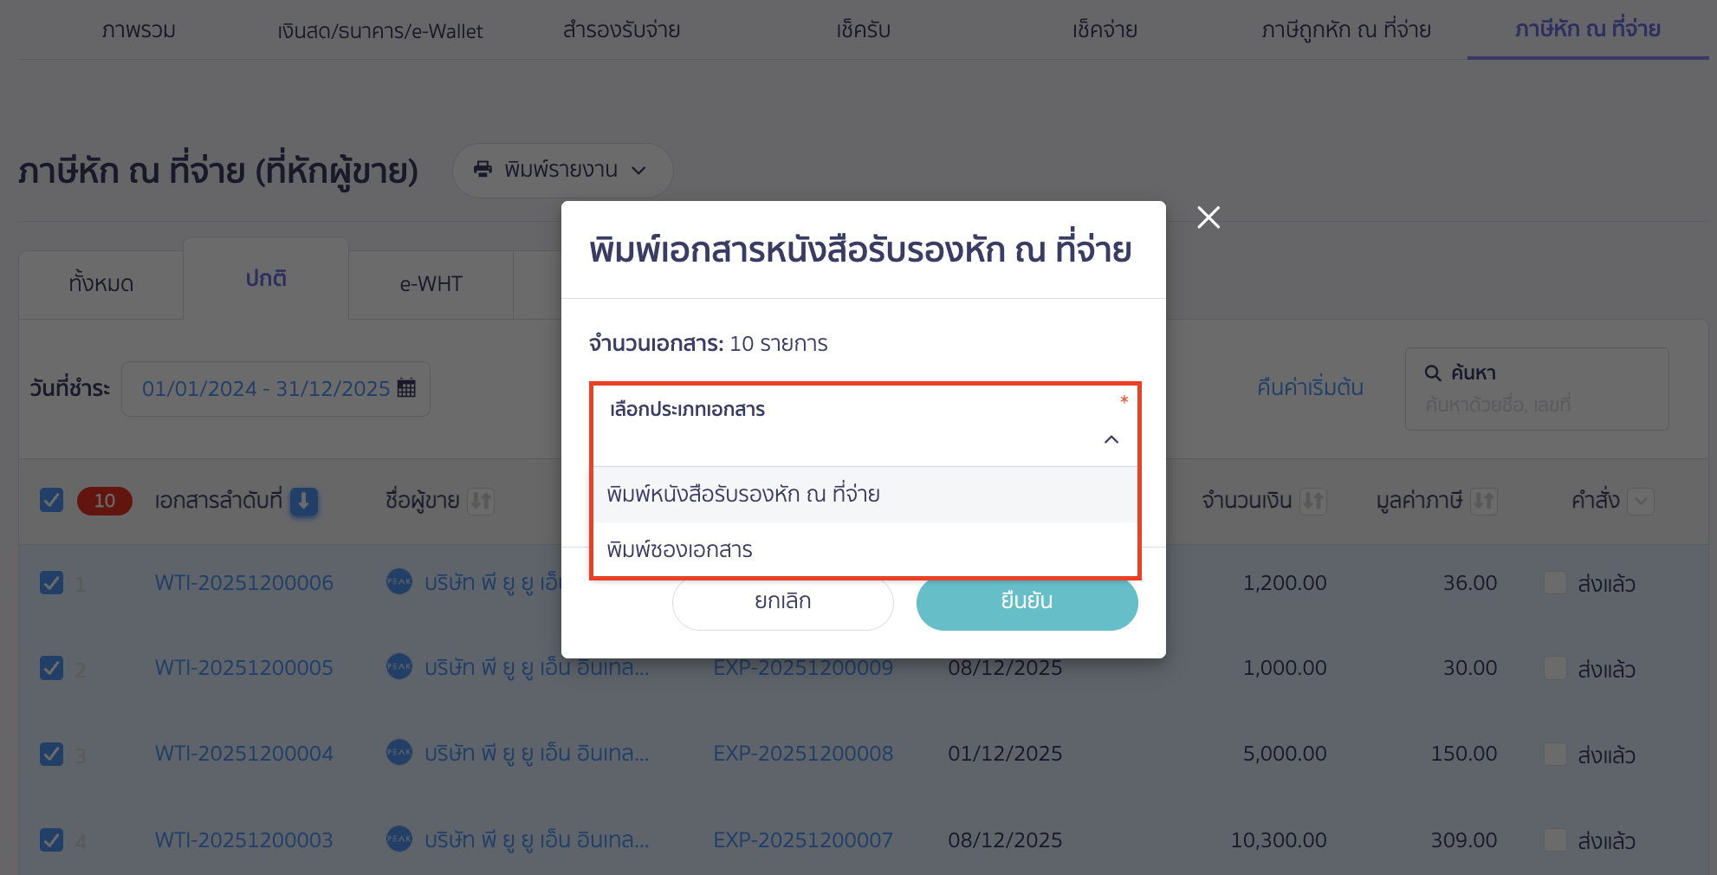
Task: Uncheck the checkbox for row WTI-20251200005
Action: pyautogui.click(x=51, y=668)
